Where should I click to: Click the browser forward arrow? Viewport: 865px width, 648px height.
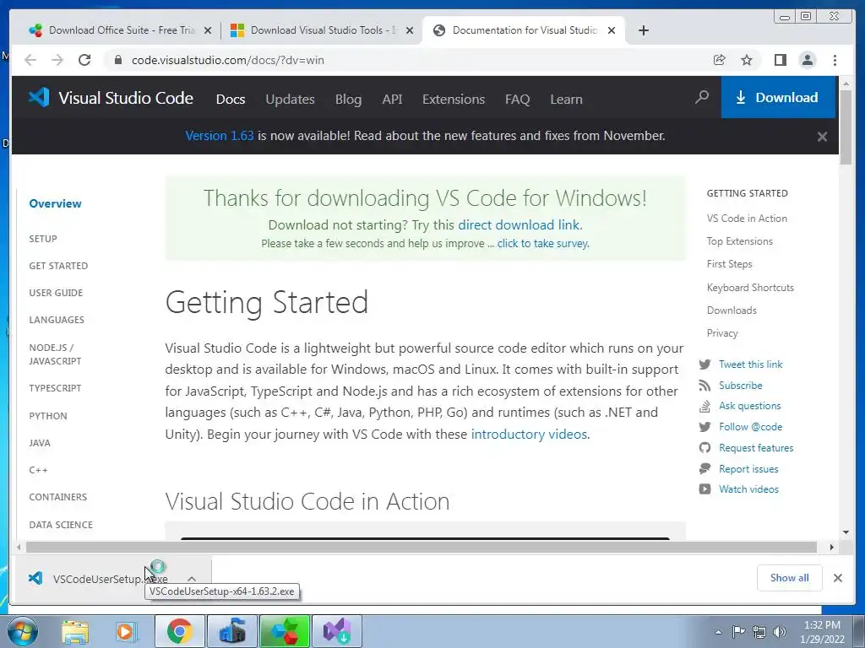pos(57,60)
